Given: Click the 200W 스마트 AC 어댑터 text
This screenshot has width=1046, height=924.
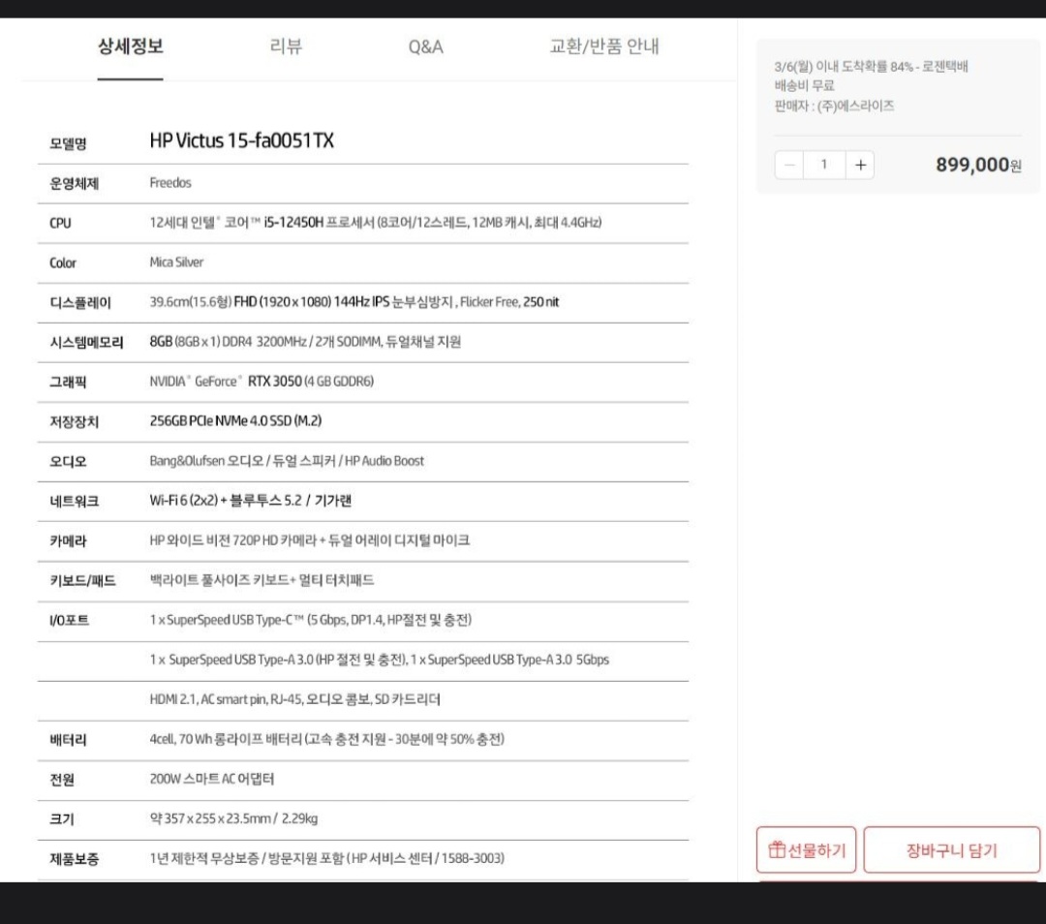Looking at the screenshot, I should pyautogui.click(x=211, y=779).
